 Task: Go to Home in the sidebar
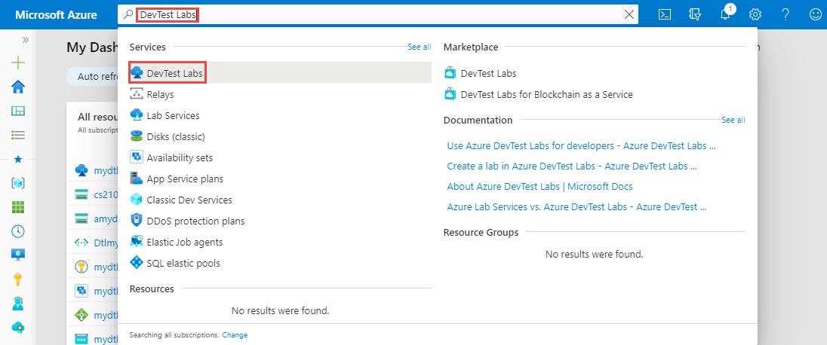pyautogui.click(x=19, y=87)
